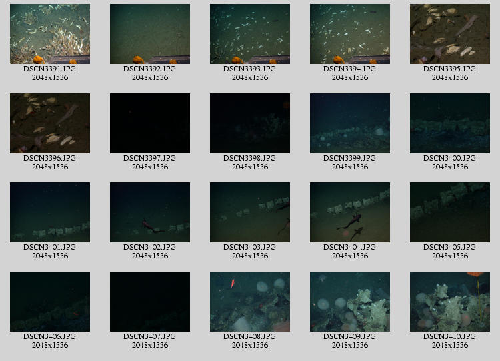Click the DSCN3409.JPG filename label
The height and width of the screenshot is (361, 500).
[x=350, y=337]
